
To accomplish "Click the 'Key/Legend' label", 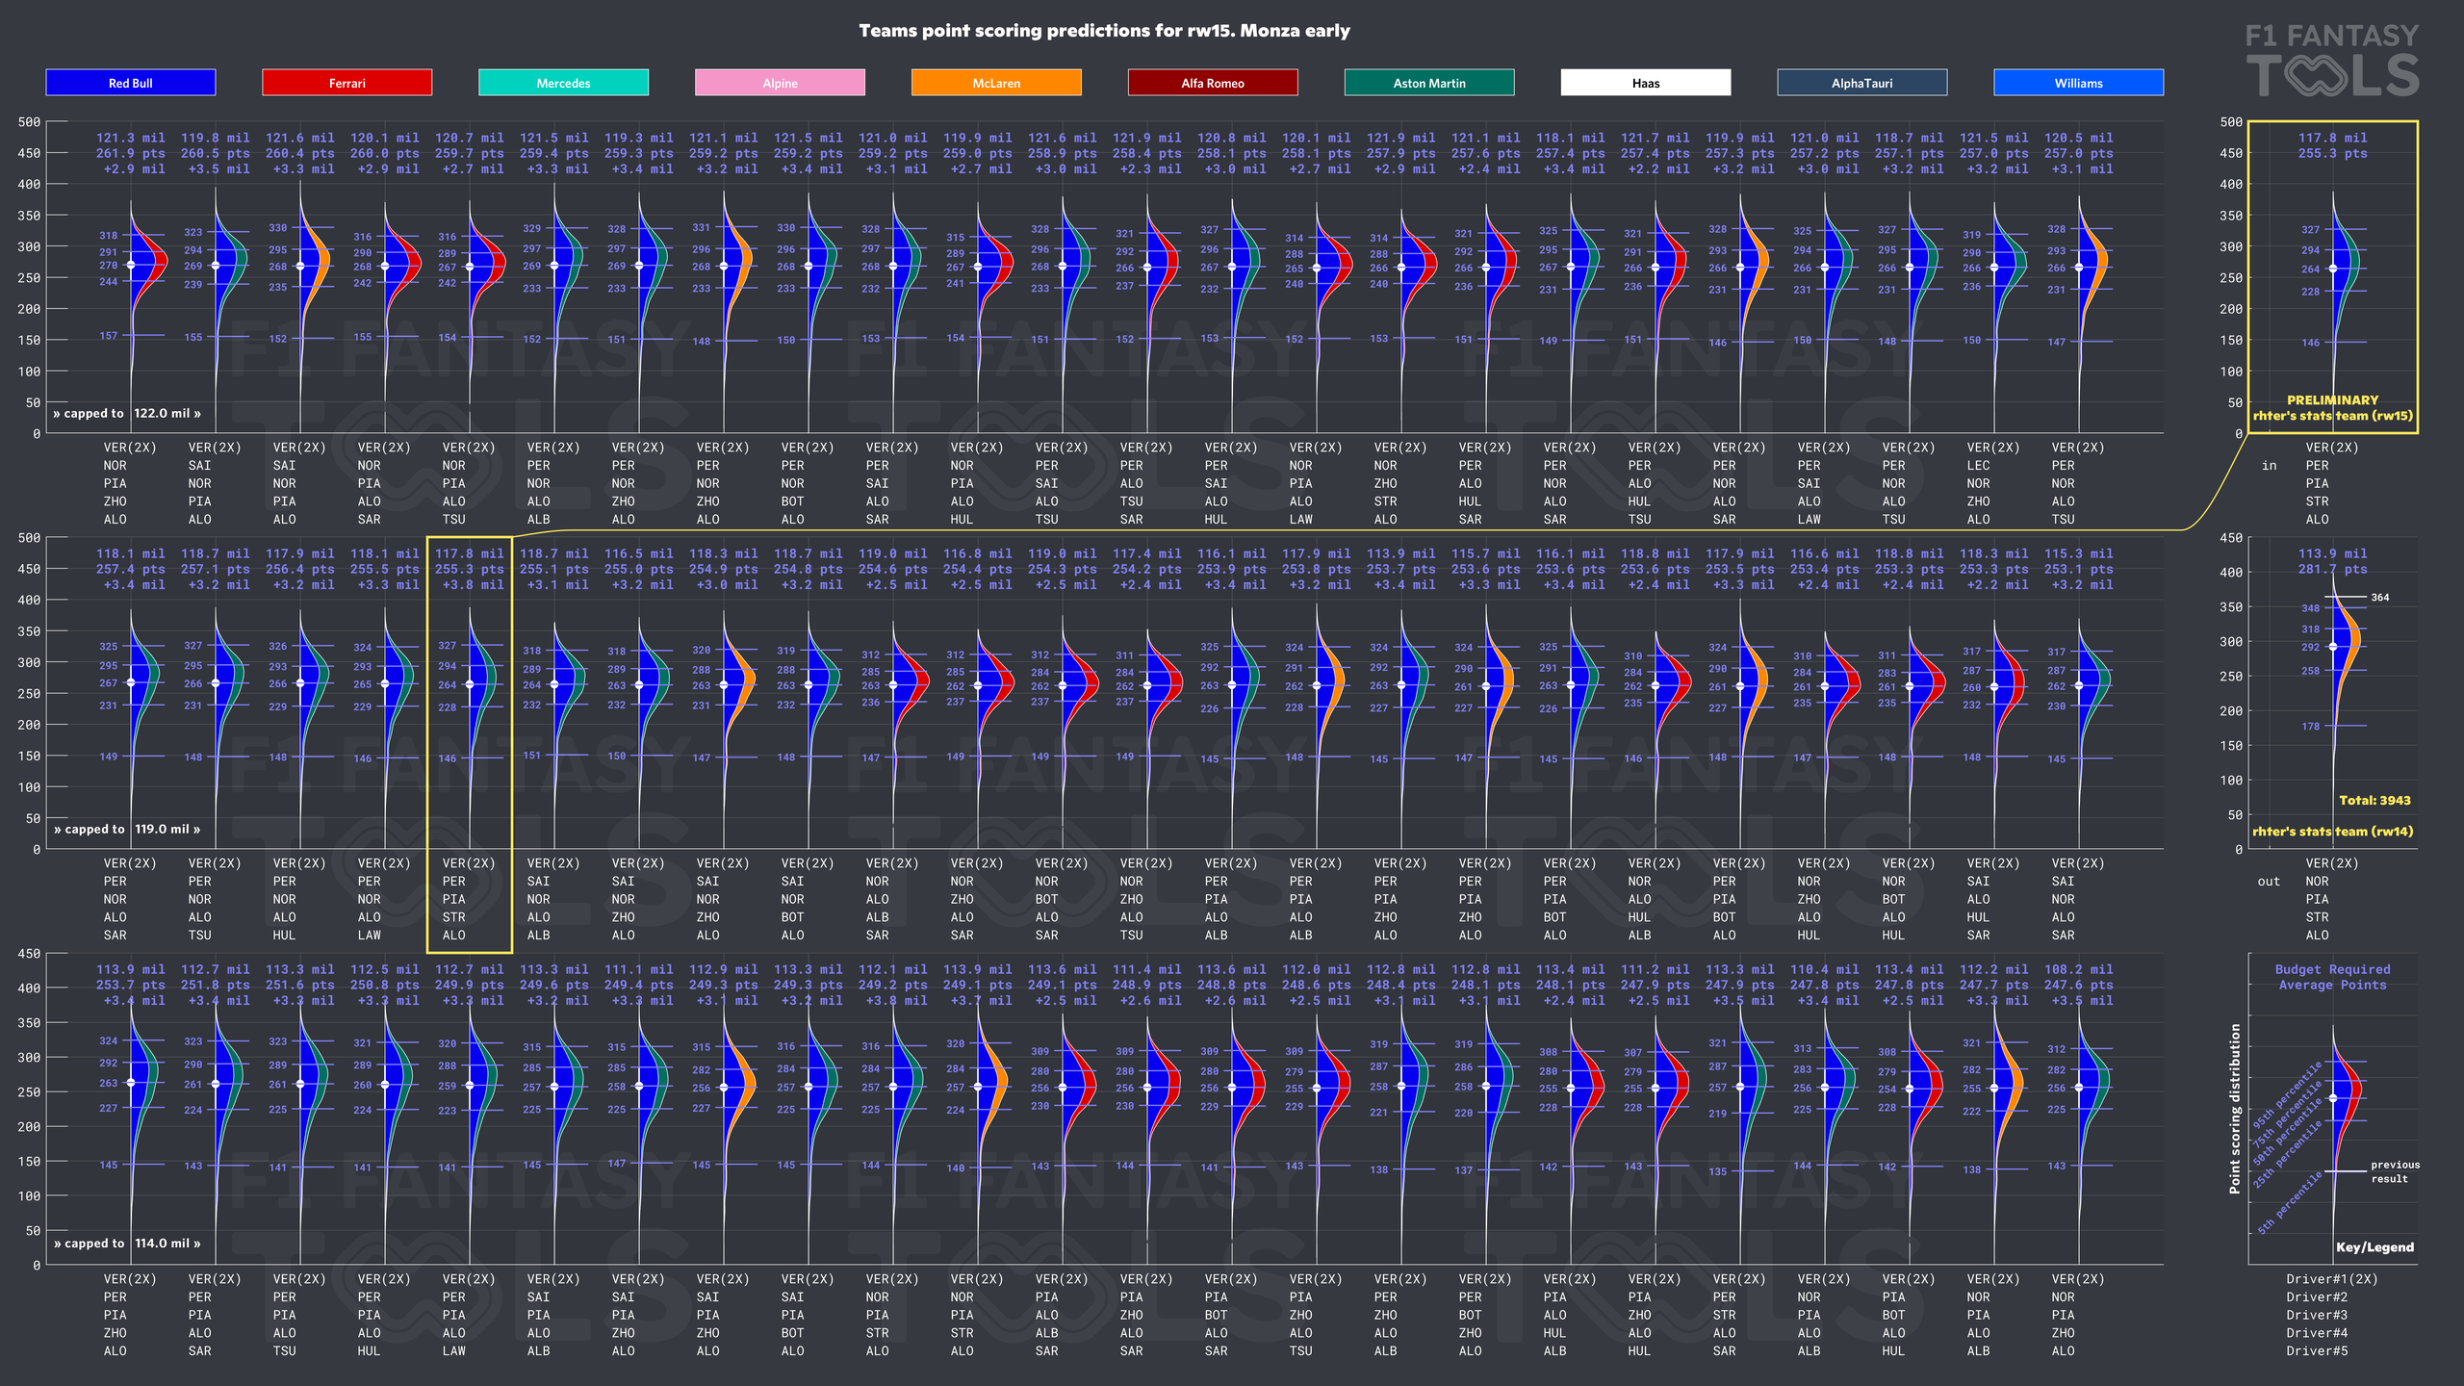I will pos(2374,1246).
